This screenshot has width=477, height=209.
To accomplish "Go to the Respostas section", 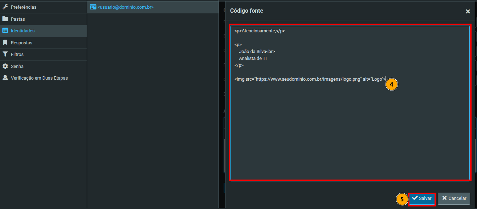I will click(43, 43).
